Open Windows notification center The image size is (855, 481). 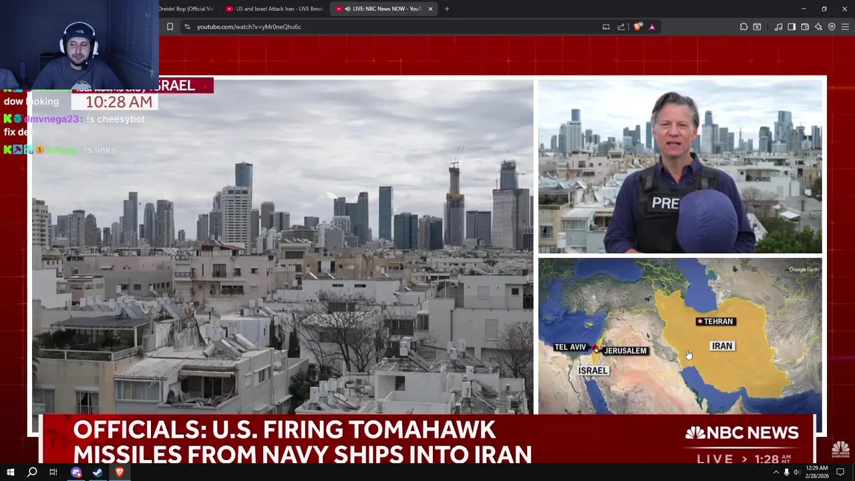coord(840,472)
